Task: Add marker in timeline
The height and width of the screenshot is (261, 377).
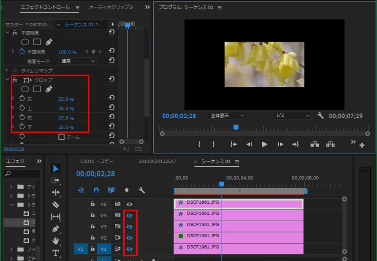Action: point(127,190)
